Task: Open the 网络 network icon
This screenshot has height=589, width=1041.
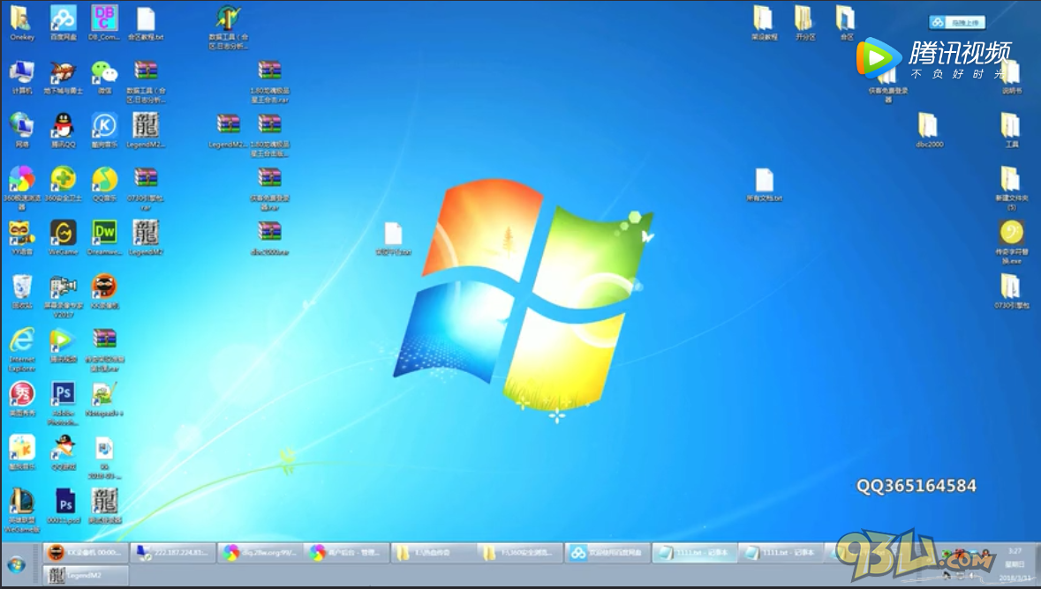Action: click(21, 130)
